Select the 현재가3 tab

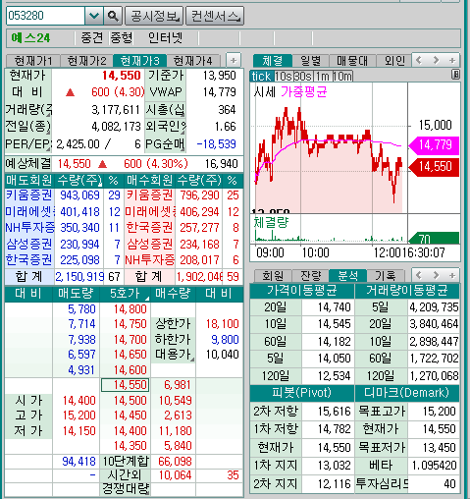coord(140,61)
